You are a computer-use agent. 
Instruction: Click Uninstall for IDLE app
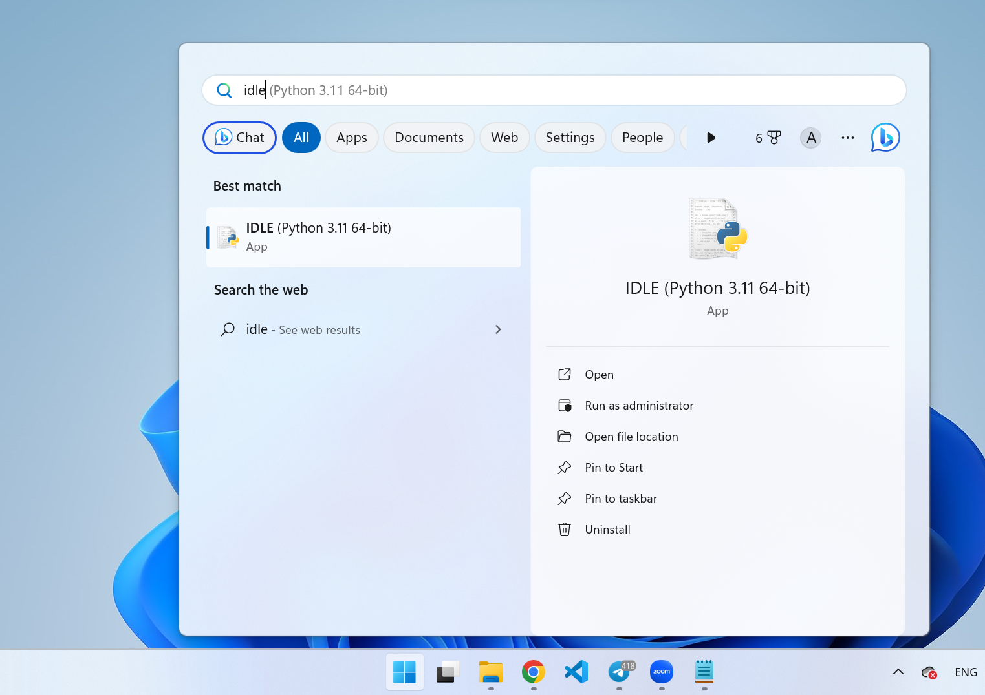[607, 530]
